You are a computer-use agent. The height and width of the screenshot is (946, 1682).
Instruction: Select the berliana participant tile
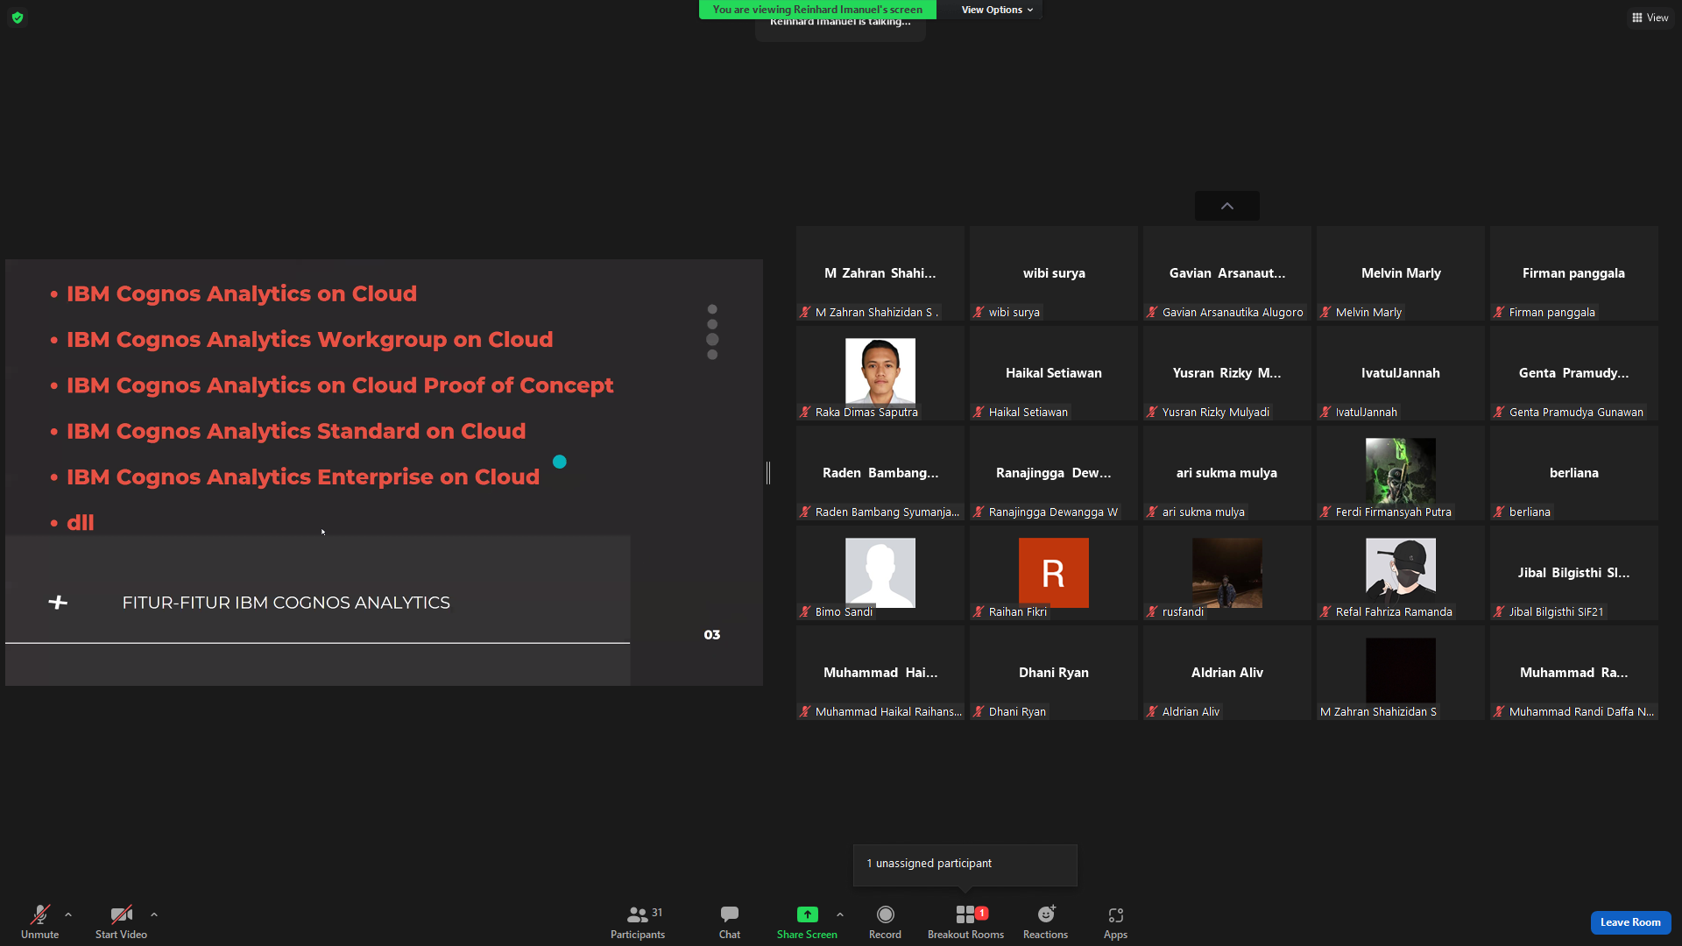click(1574, 473)
